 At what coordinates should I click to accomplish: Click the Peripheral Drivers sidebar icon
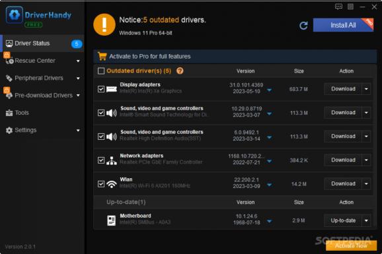pyautogui.click(x=9, y=78)
